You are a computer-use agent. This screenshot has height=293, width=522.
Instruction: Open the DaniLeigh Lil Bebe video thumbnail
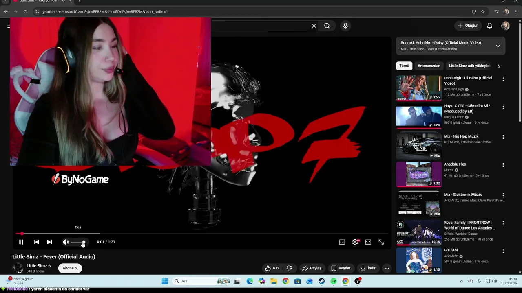pos(419,88)
